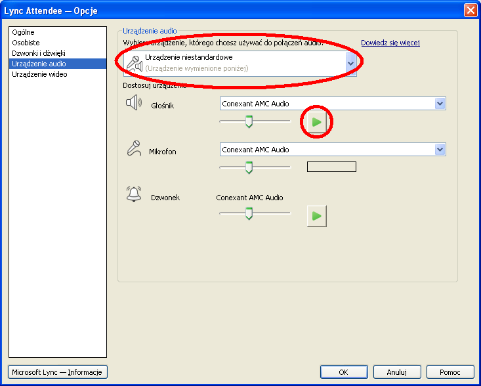This screenshot has height=386, width=481.
Task: Click the speaker icon beside Głośnik
Action: 134,102
